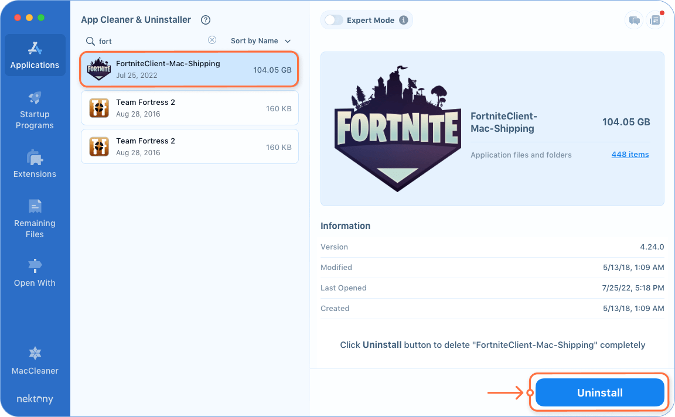The height and width of the screenshot is (417, 675).
Task: Expand the Fortnite application files list
Action: click(x=630, y=154)
